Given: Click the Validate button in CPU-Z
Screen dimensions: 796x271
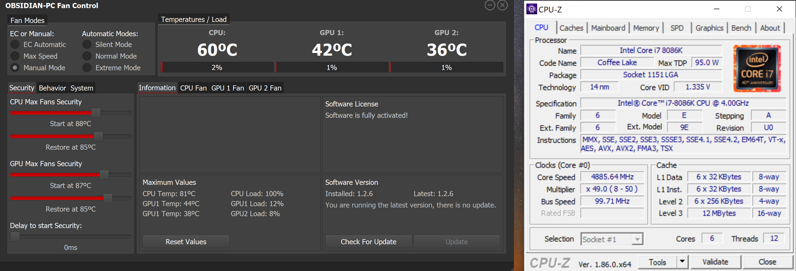Looking at the screenshot, I should point(715,262).
